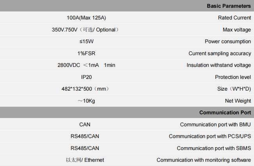Click the 2800VDC <1mA 1min value
254x166 pixels.
(86, 65)
